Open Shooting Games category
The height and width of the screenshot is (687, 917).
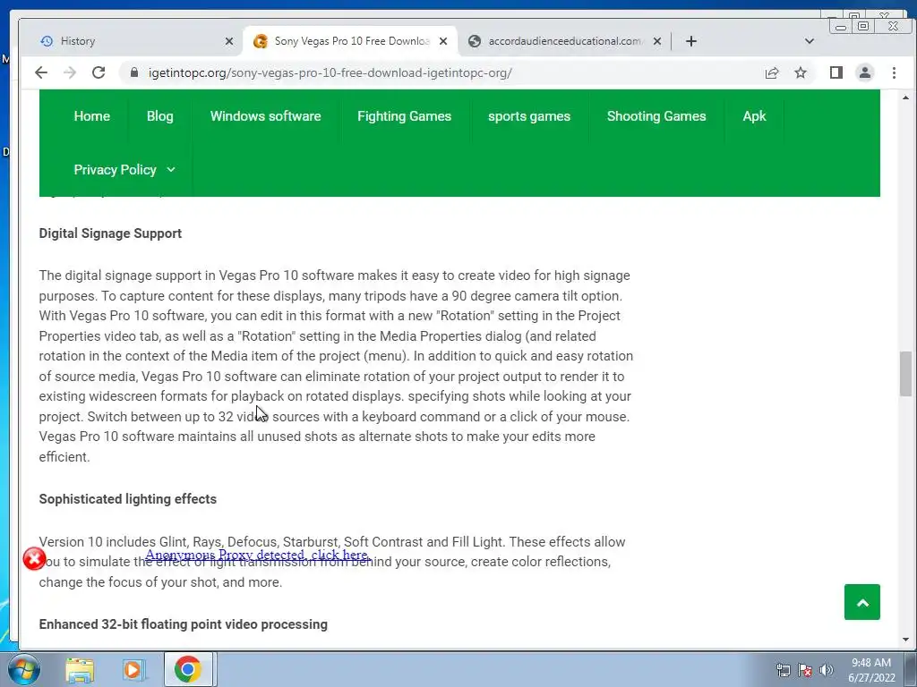(656, 116)
